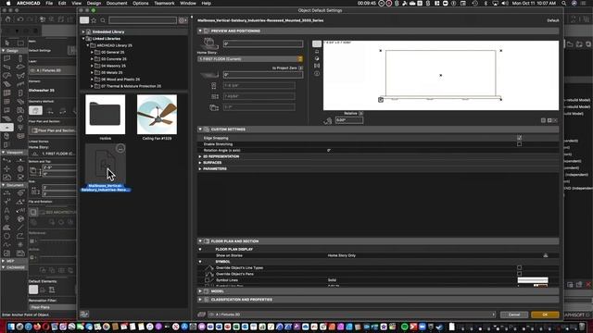The width and height of the screenshot is (593, 333).
Task: Collapse the Preview and Positioning panel
Action: (200, 31)
